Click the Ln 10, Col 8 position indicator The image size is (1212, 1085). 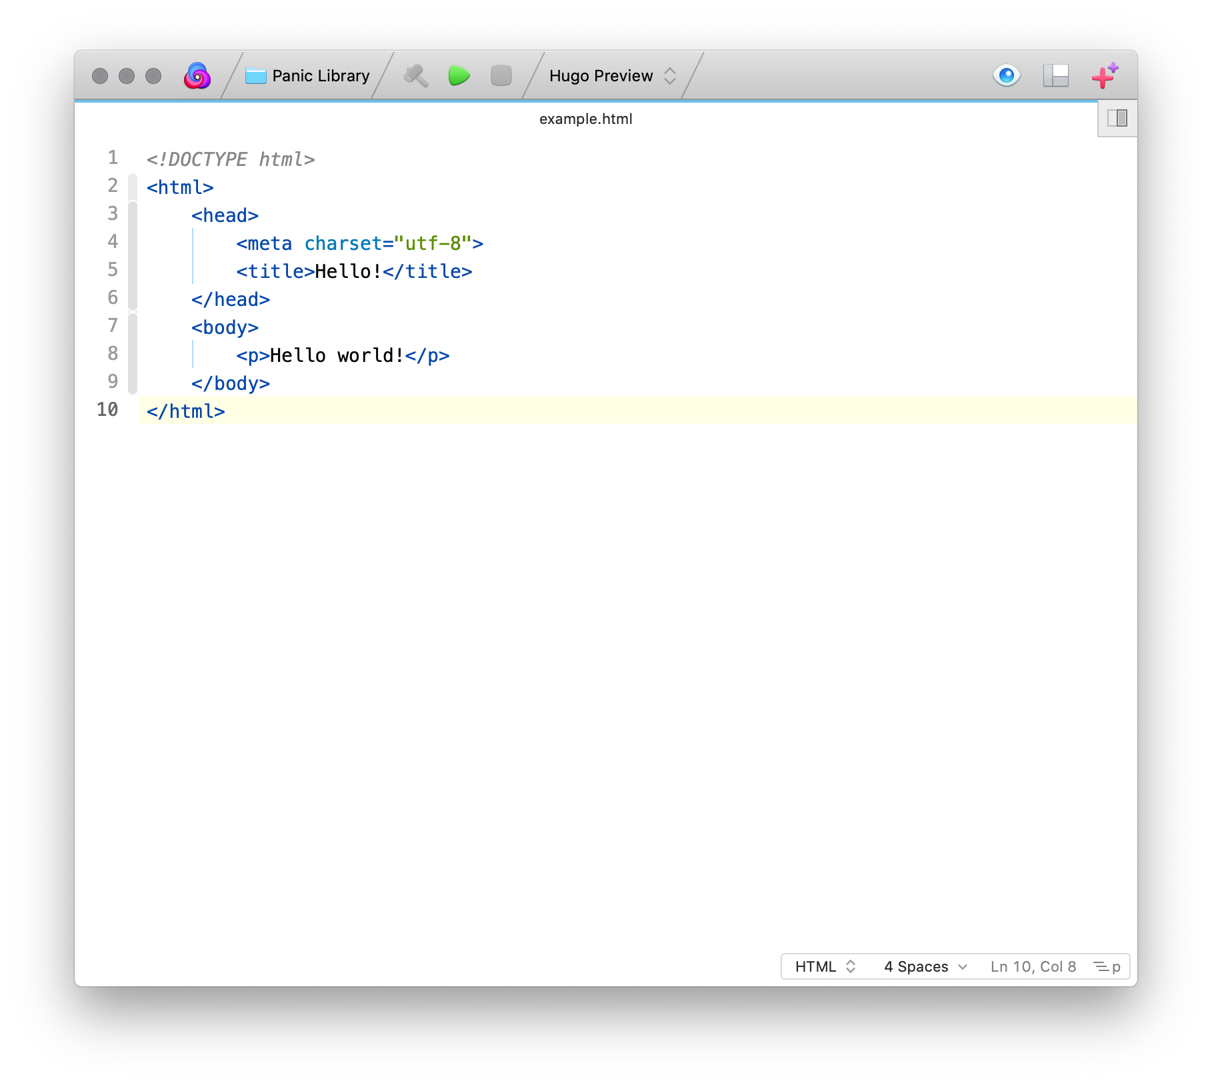[x=1033, y=966]
